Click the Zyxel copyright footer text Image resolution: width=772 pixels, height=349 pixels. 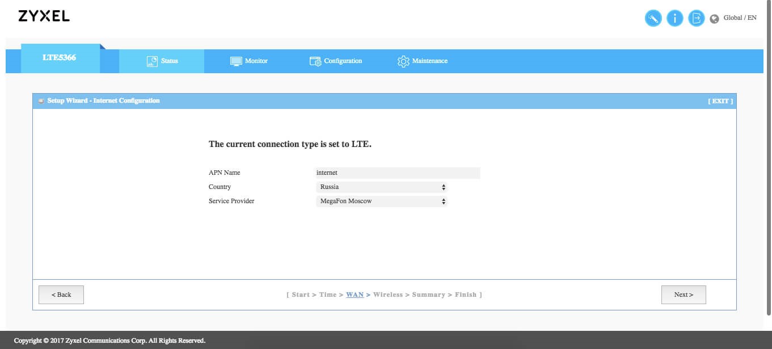coord(109,340)
